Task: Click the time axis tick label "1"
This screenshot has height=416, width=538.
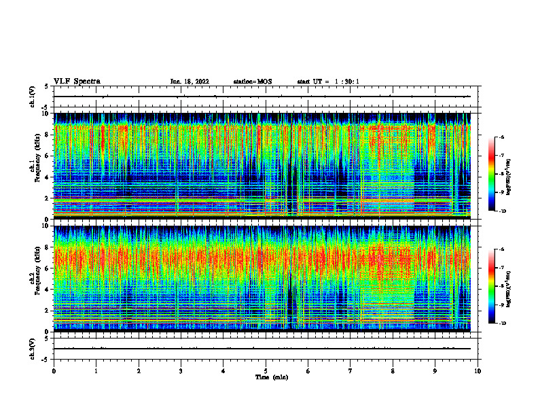Action: (x=96, y=371)
